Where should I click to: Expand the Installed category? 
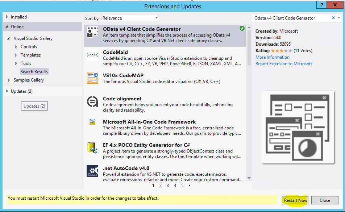(x=7, y=17)
